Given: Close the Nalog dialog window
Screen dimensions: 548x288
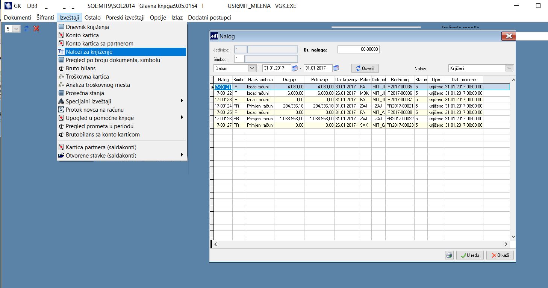Looking at the screenshot, I should [x=508, y=36].
